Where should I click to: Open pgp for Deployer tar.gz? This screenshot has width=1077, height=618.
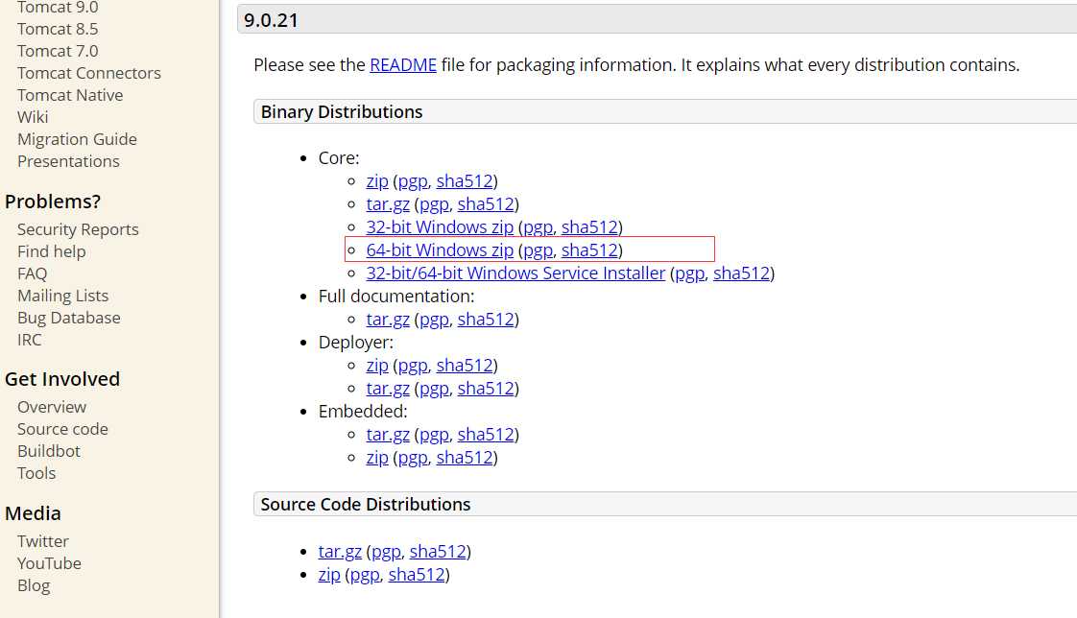434,389
